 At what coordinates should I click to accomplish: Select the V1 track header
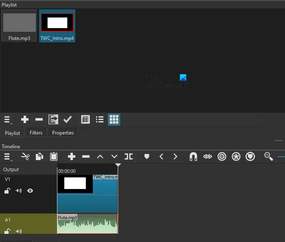pyautogui.click(x=28, y=194)
